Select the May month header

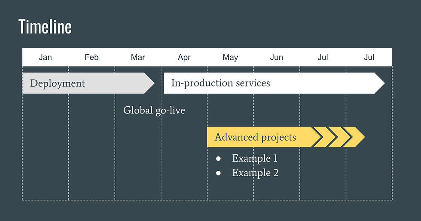pos(230,58)
